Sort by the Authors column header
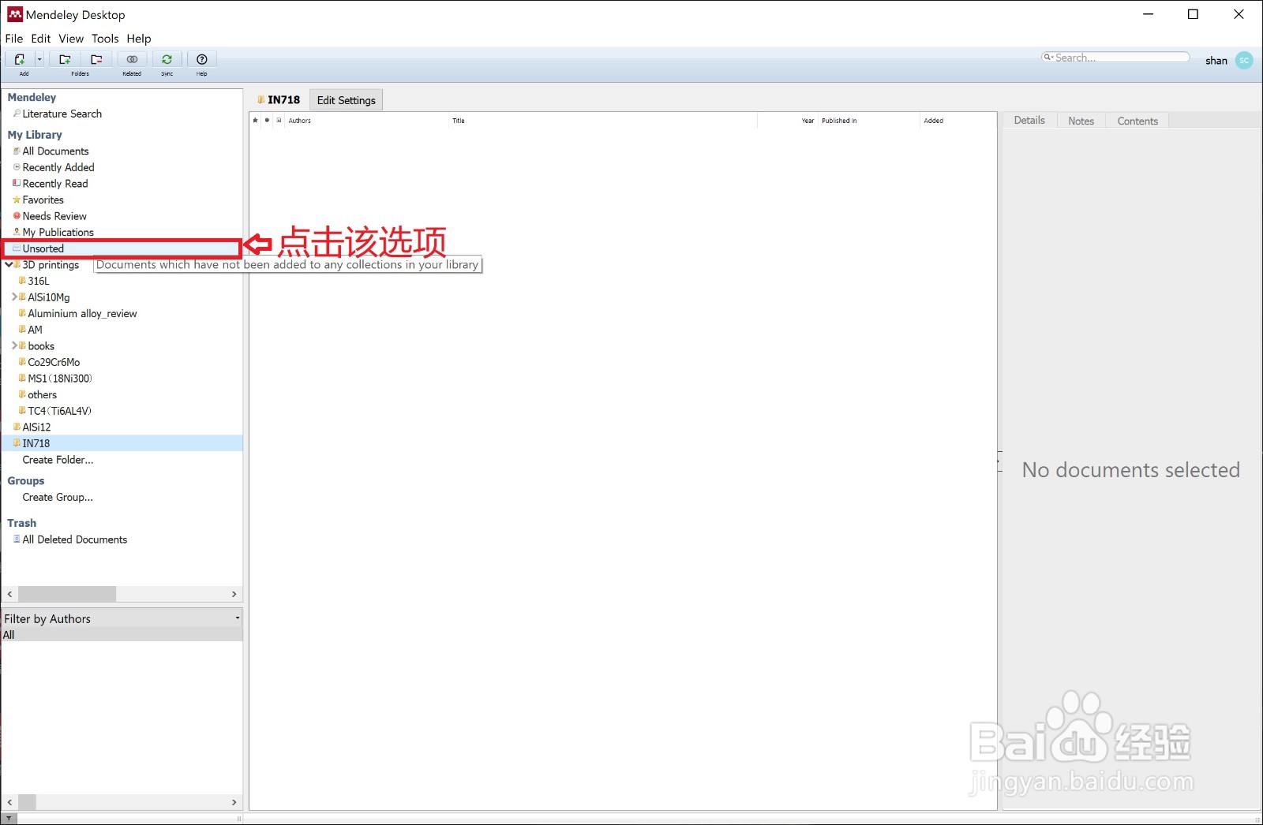Viewport: 1263px width, 825px height. tap(365, 121)
